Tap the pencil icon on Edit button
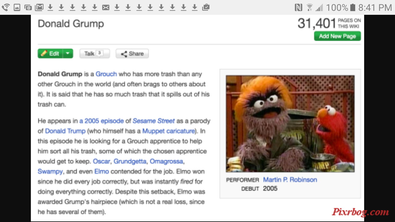Screen dimensions: 395x222 point(44,54)
